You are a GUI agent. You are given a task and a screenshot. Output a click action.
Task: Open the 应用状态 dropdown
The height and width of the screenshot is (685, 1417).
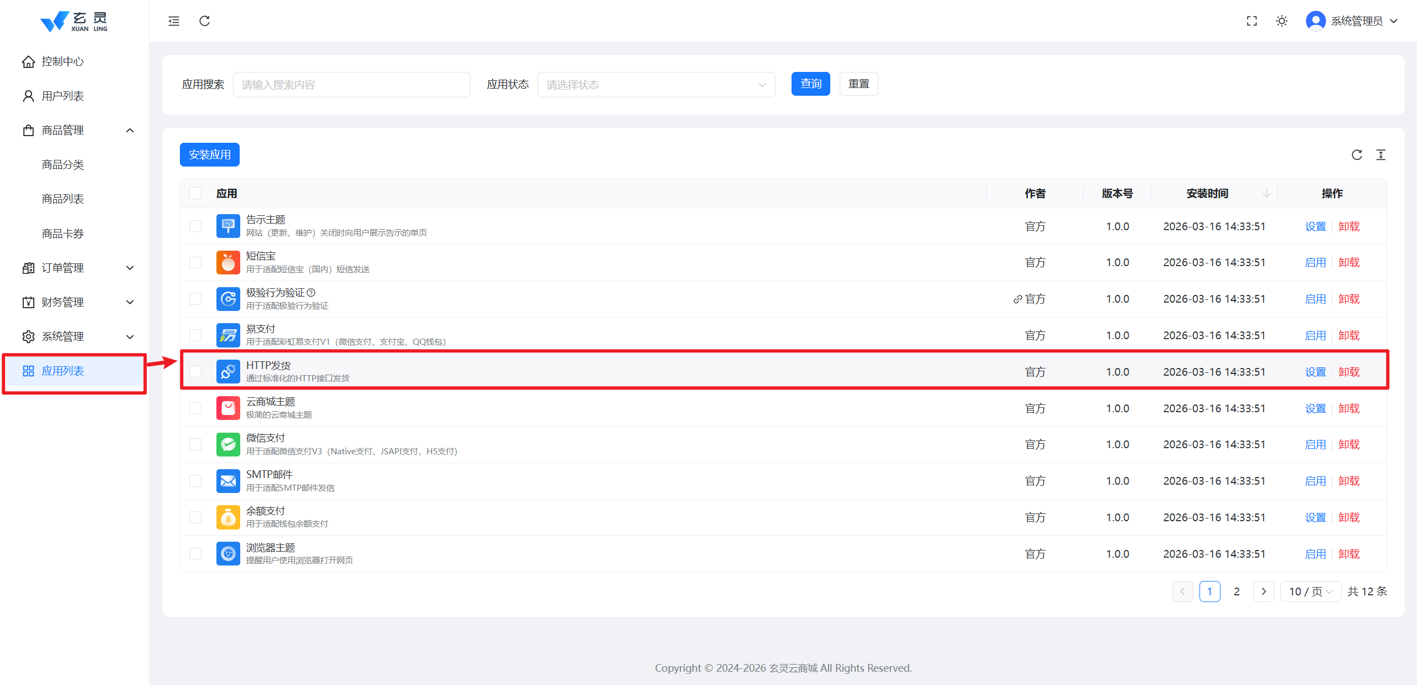pyautogui.click(x=656, y=85)
